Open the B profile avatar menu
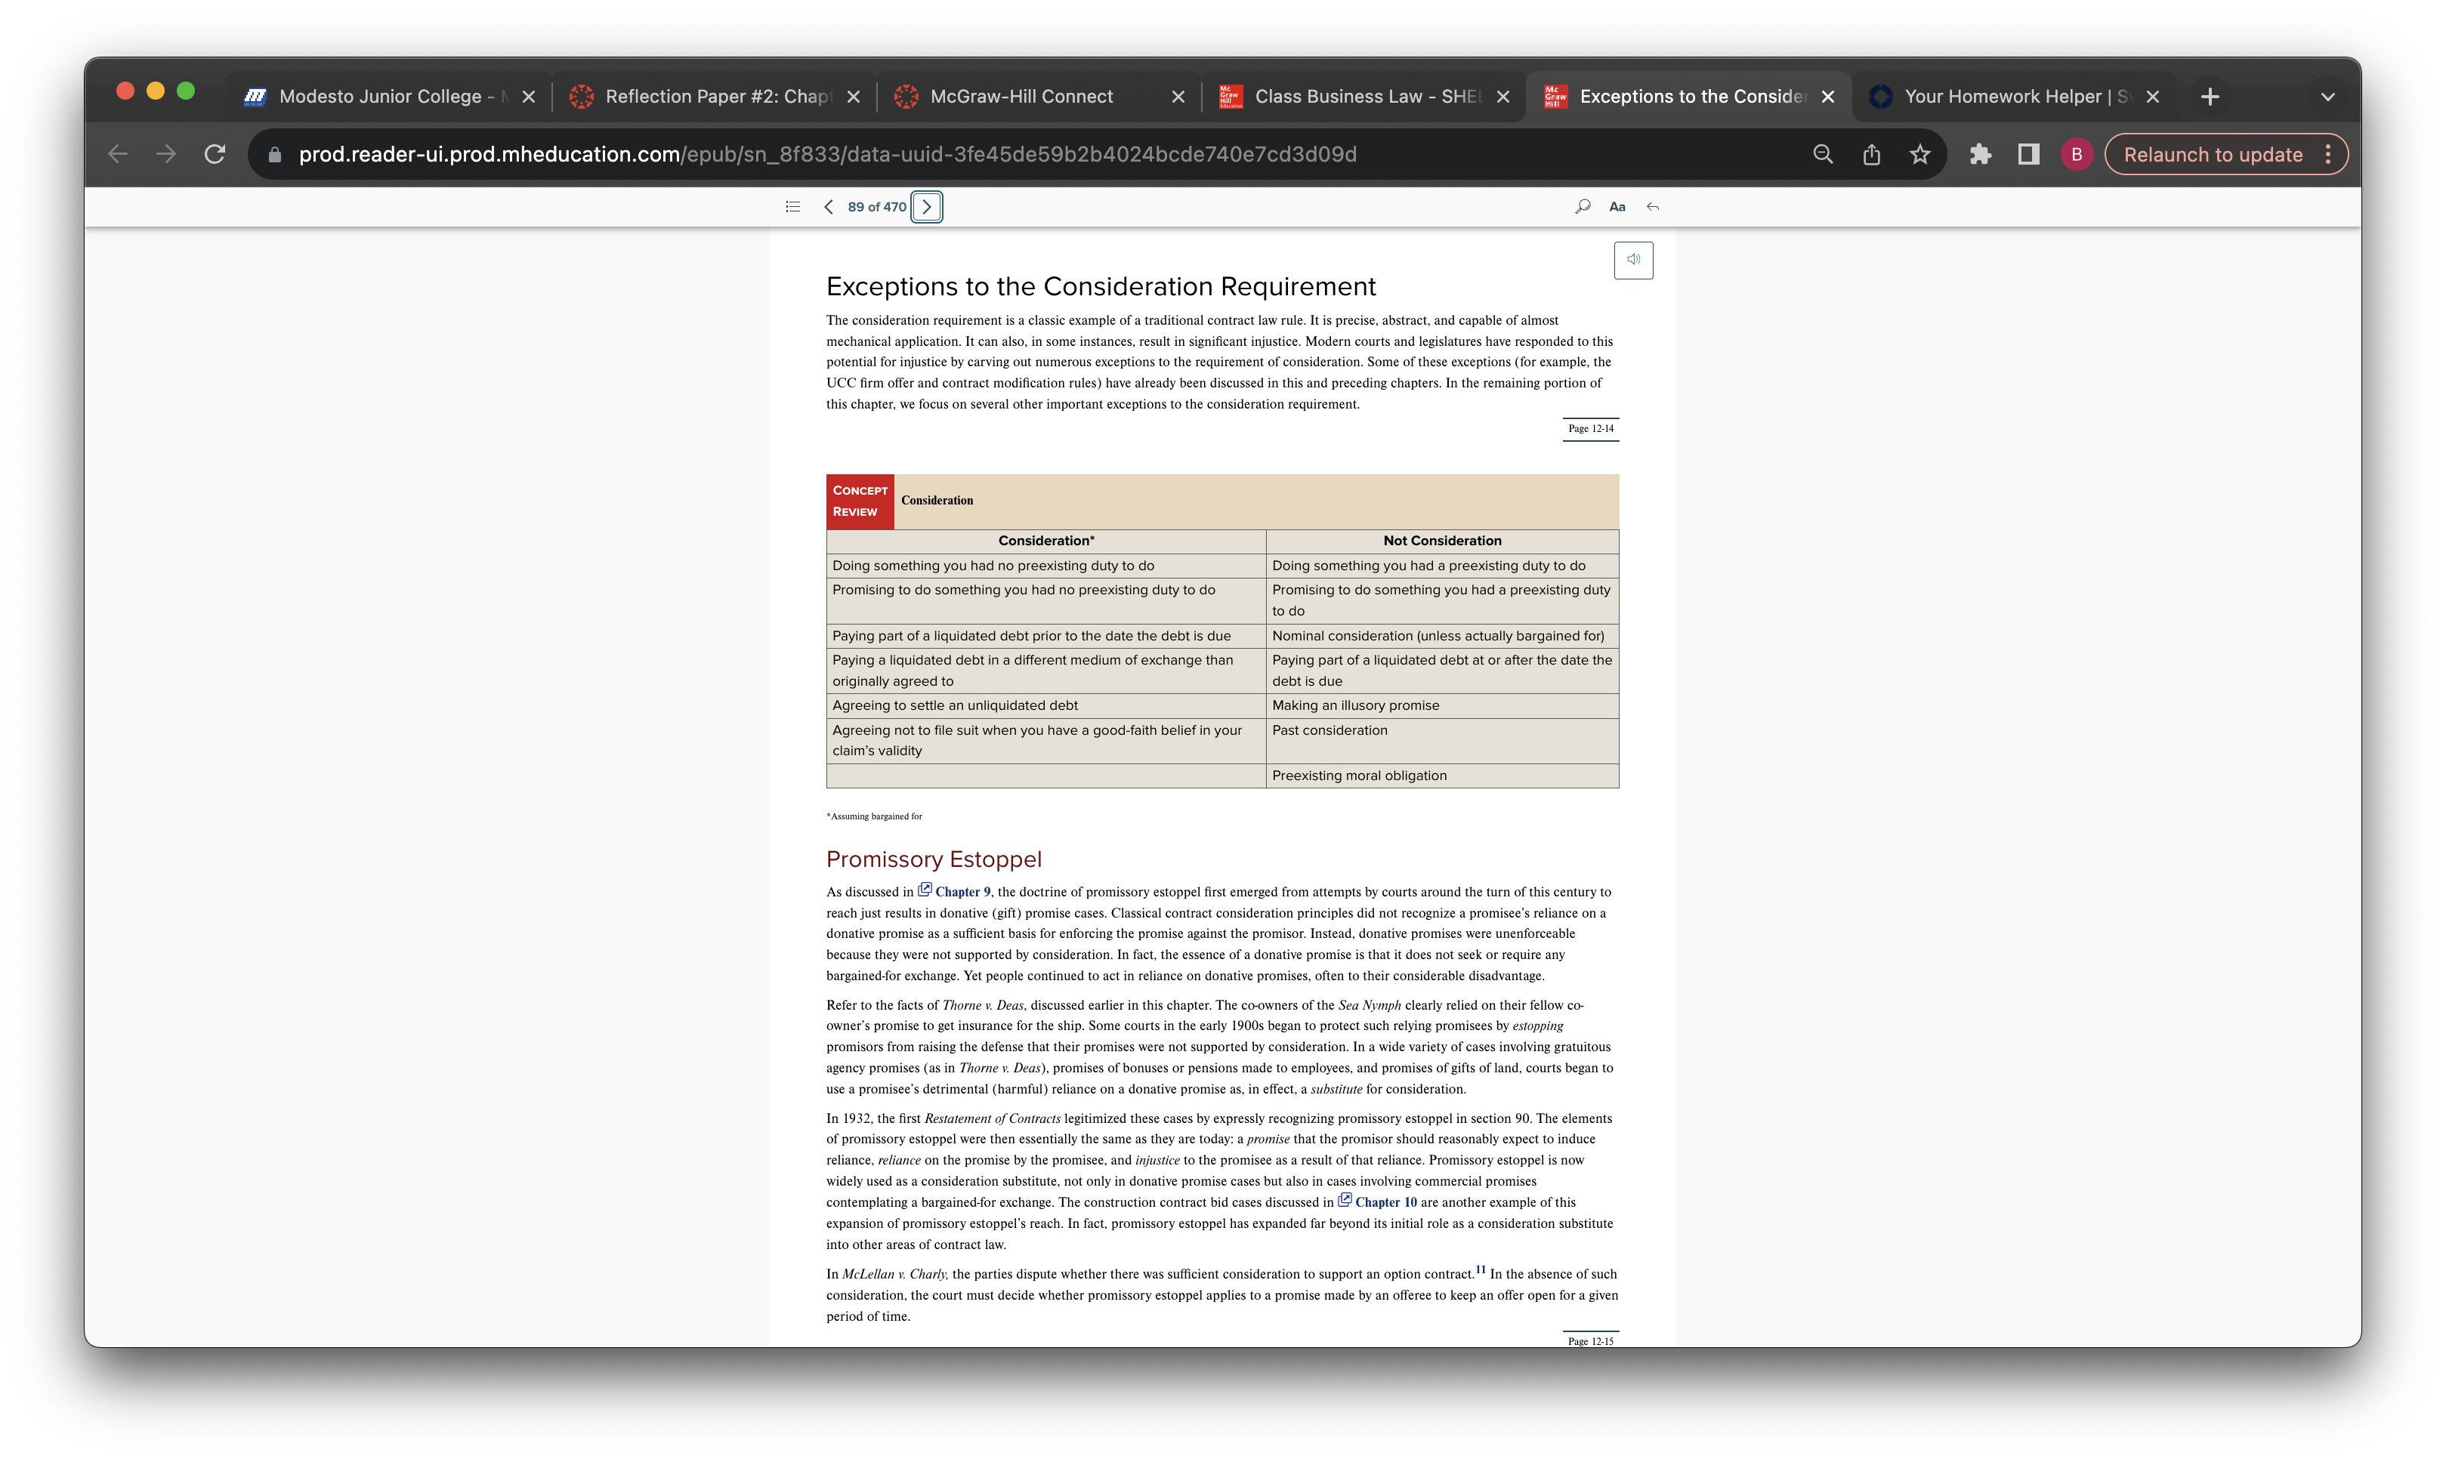Image resolution: width=2446 pixels, height=1459 pixels. (2075, 154)
